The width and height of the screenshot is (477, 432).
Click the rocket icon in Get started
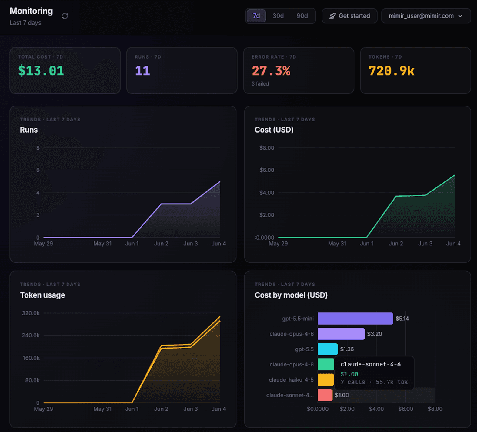tap(332, 16)
